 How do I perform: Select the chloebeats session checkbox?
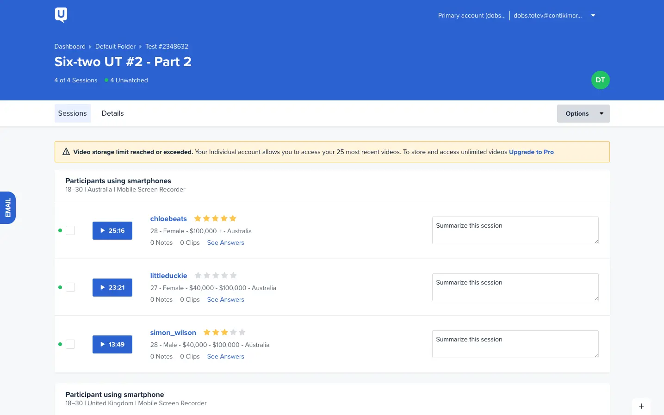[x=70, y=230]
